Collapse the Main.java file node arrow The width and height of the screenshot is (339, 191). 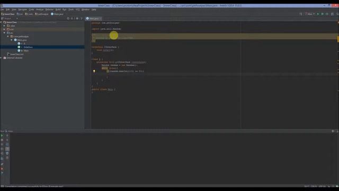click(x=12, y=40)
